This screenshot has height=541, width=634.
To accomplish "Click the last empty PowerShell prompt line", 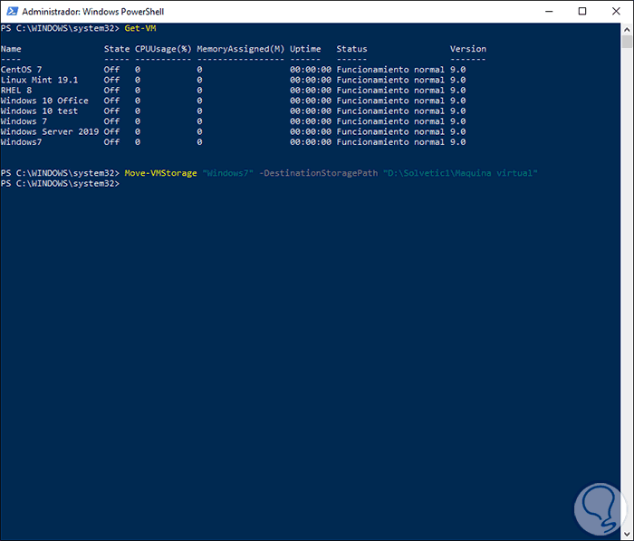I will click(x=61, y=184).
